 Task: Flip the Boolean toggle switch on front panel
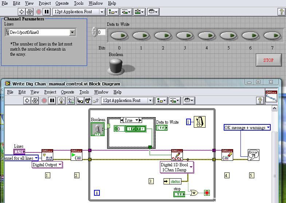(x=116, y=66)
